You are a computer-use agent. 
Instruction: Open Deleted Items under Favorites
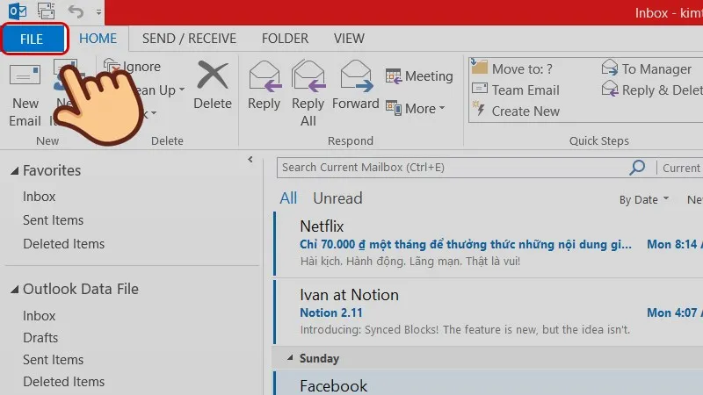(63, 244)
